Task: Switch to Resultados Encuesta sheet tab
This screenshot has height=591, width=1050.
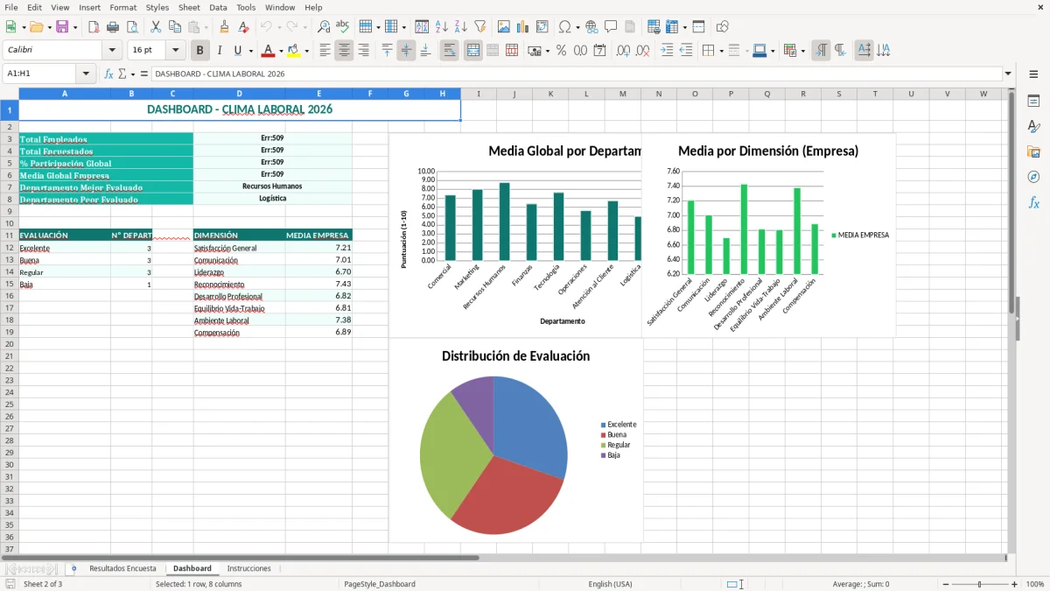Action: (122, 568)
